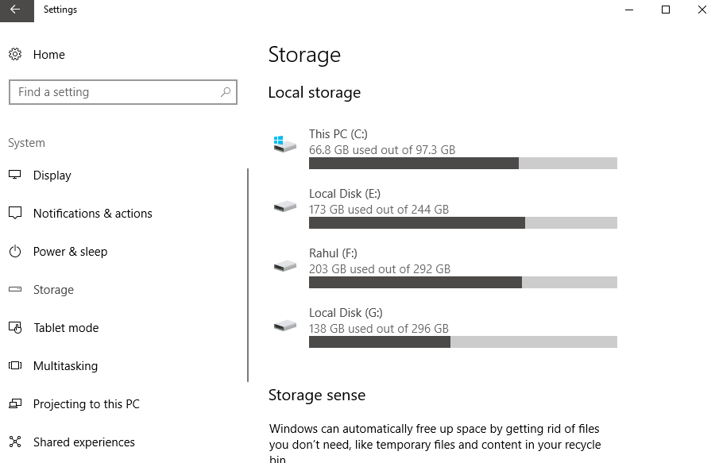Click the Home gear icon

tap(15, 55)
